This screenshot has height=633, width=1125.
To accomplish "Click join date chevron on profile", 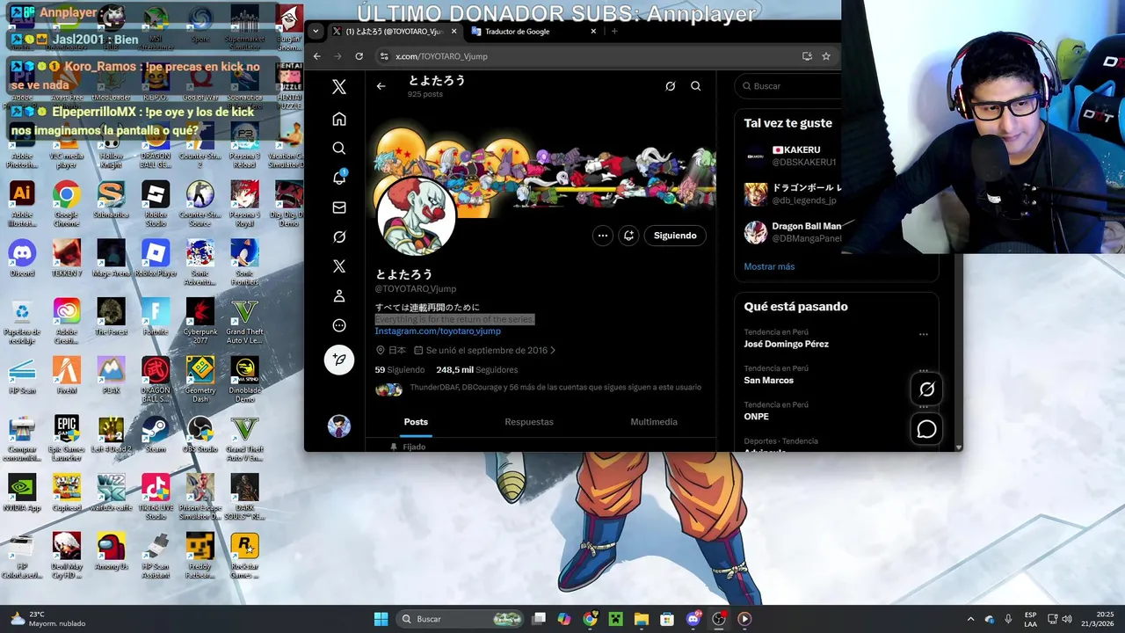I will click(x=552, y=351).
